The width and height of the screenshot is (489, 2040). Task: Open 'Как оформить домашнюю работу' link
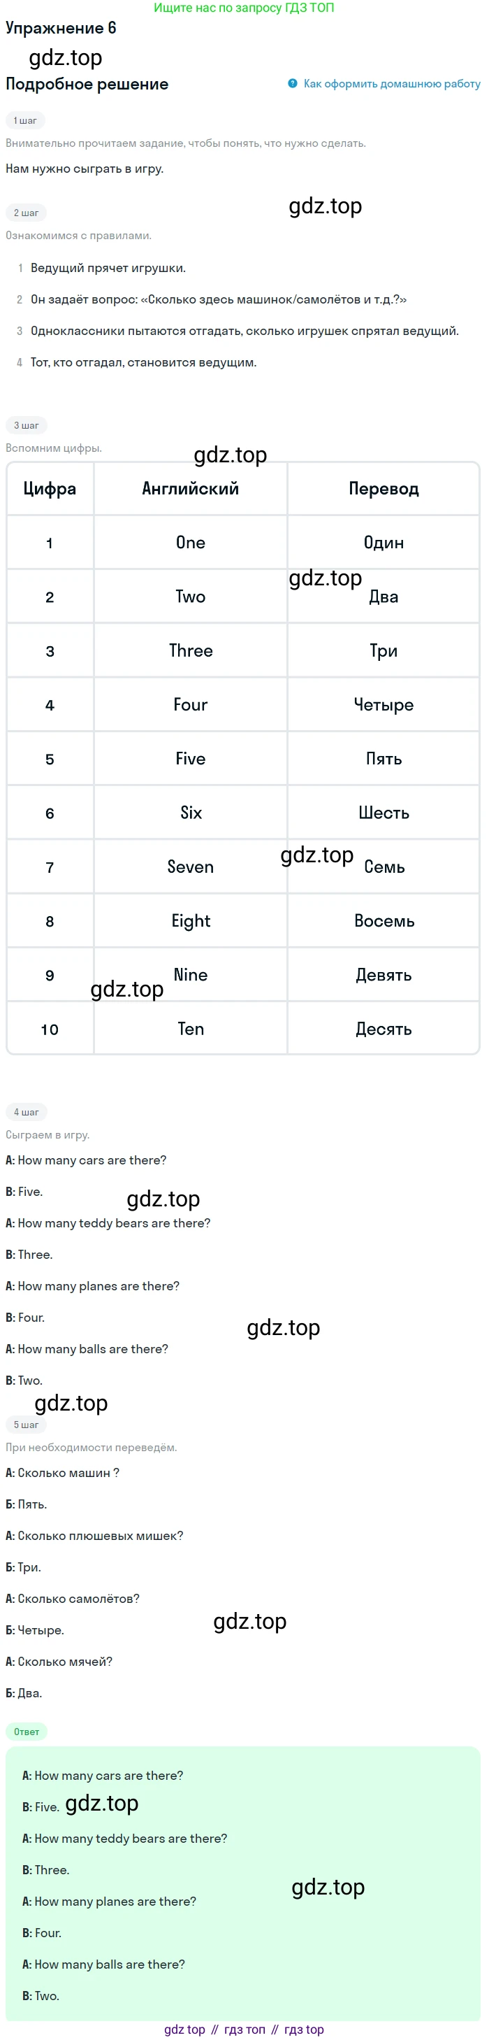(x=392, y=83)
